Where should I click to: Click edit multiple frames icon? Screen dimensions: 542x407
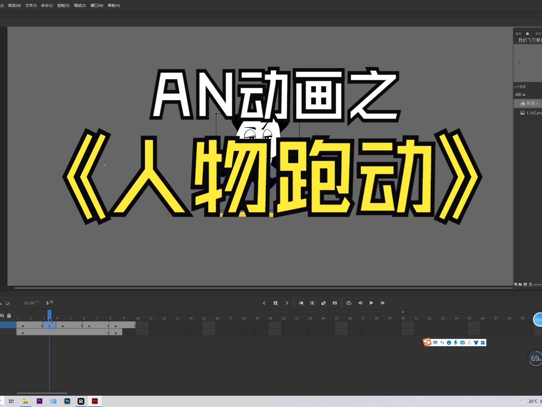(312, 303)
